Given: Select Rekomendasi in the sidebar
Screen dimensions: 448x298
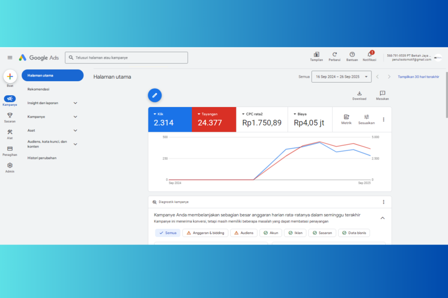Looking at the screenshot, I should [38, 89].
